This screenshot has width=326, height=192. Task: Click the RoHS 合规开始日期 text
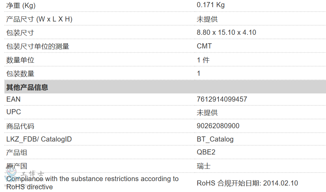tap(247, 183)
